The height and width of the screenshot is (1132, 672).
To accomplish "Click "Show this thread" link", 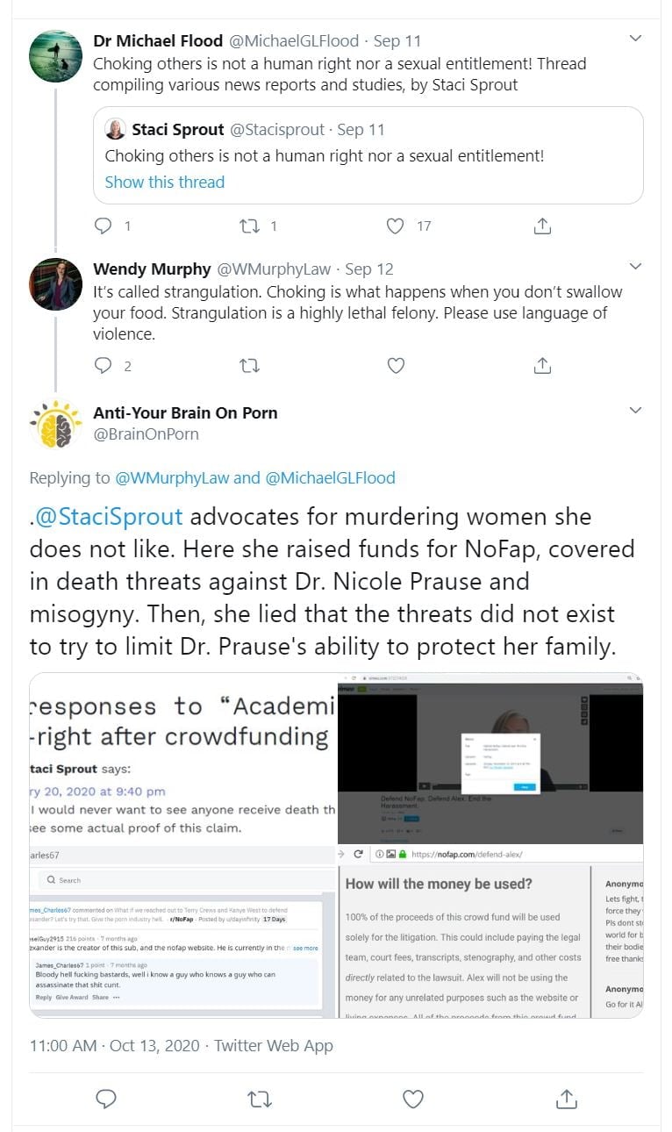I will click(165, 183).
